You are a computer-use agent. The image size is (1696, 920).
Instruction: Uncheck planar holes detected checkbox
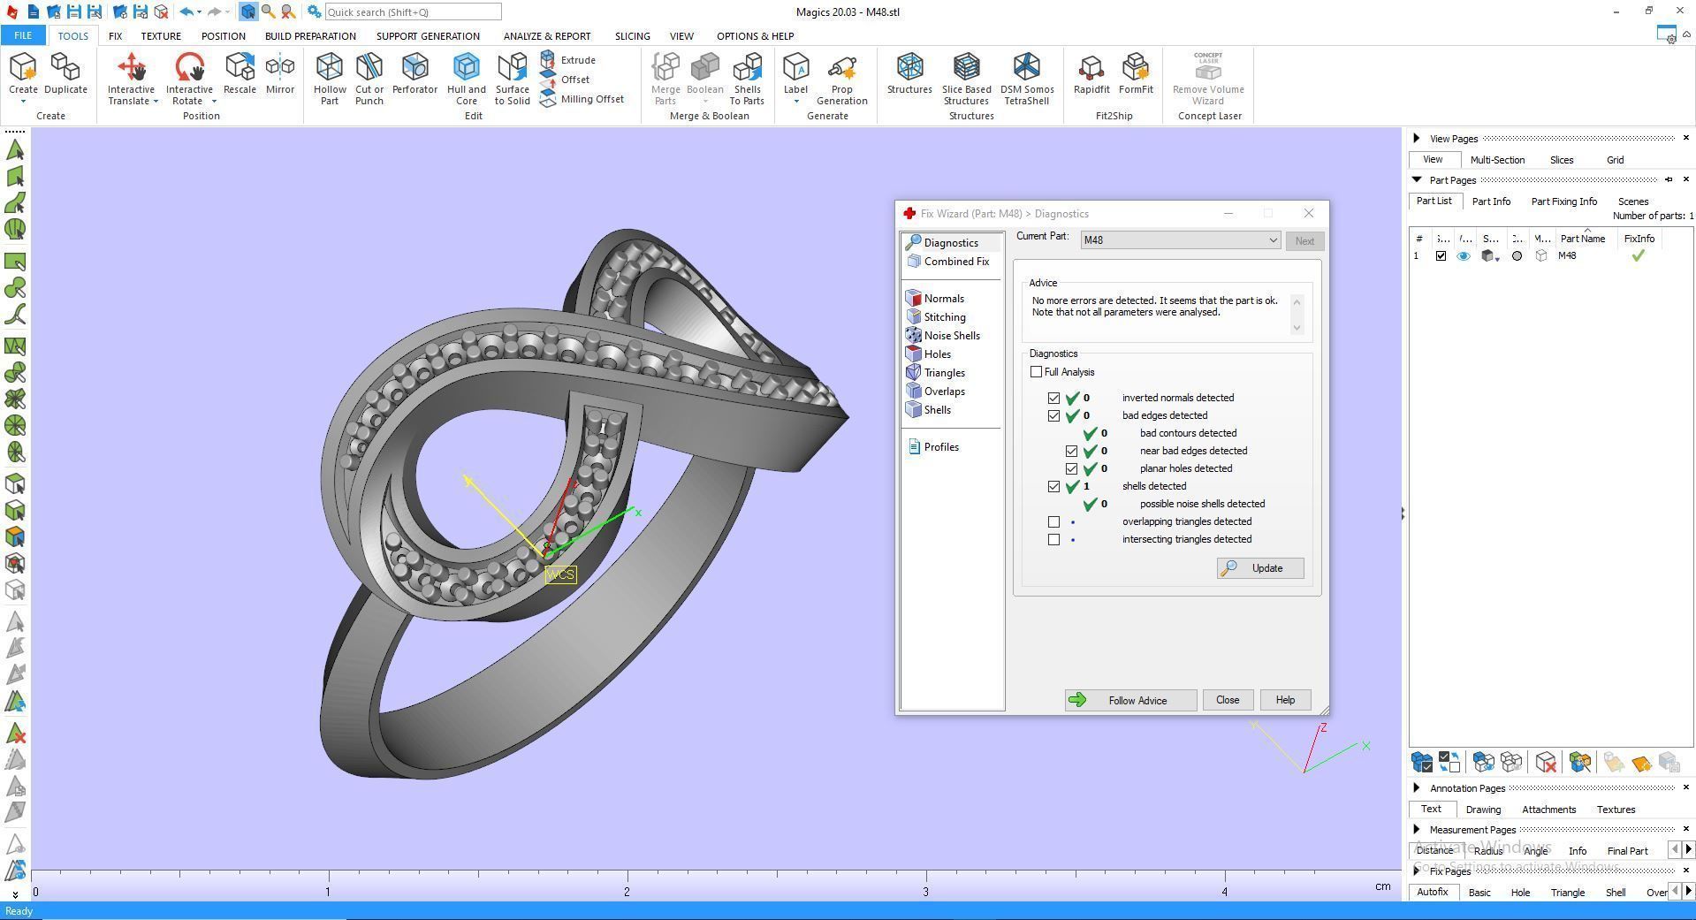pos(1071,469)
